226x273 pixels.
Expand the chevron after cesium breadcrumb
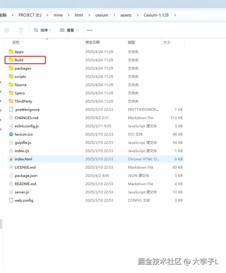point(114,15)
